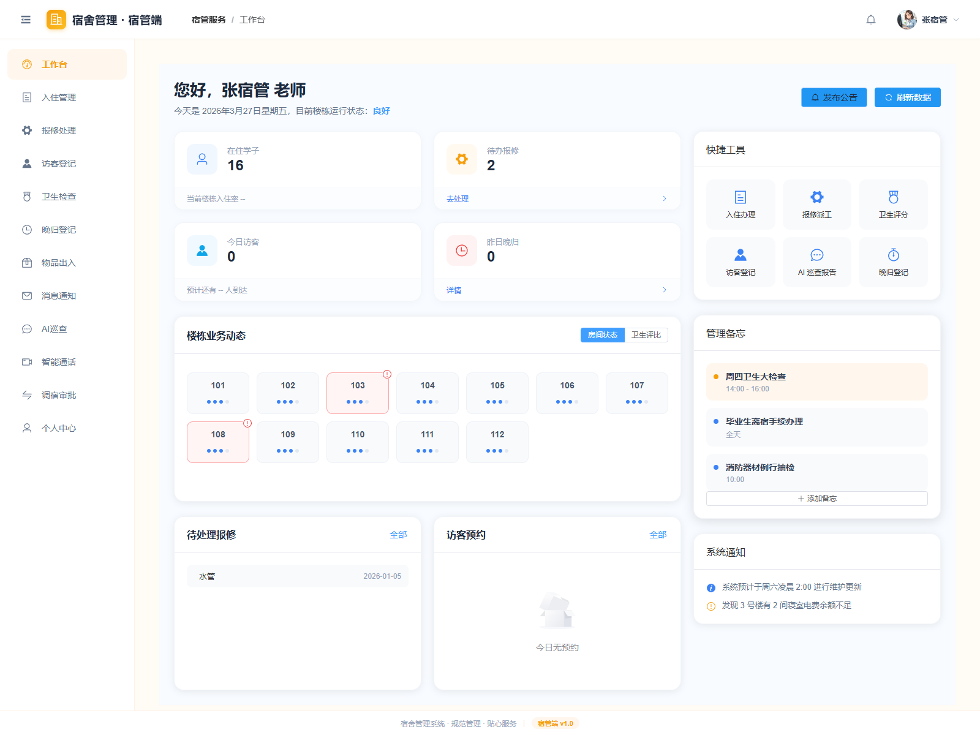Viewport: 980px width, 735px height.
Task: Click 全部 link in 访客预约
Action: click(658, 535)
